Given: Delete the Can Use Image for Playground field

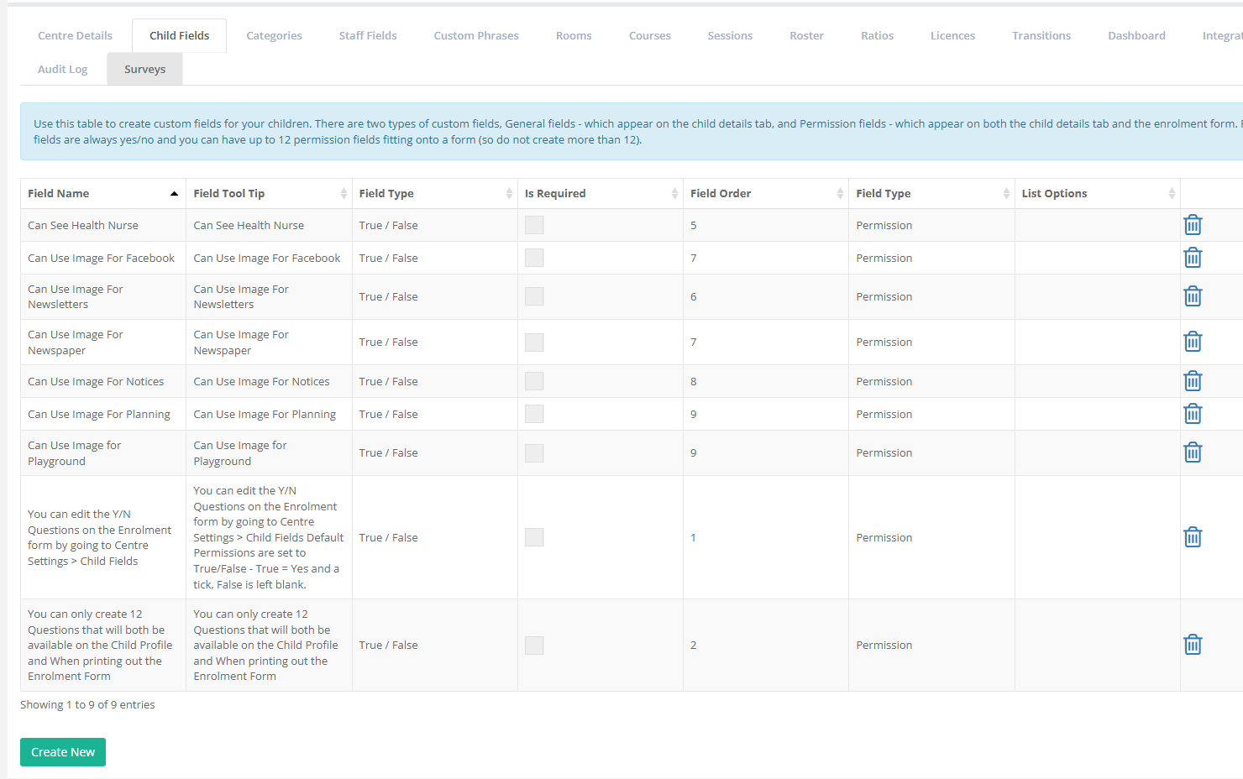Looking at the screenshot, I should click(x=1193, y=452).
